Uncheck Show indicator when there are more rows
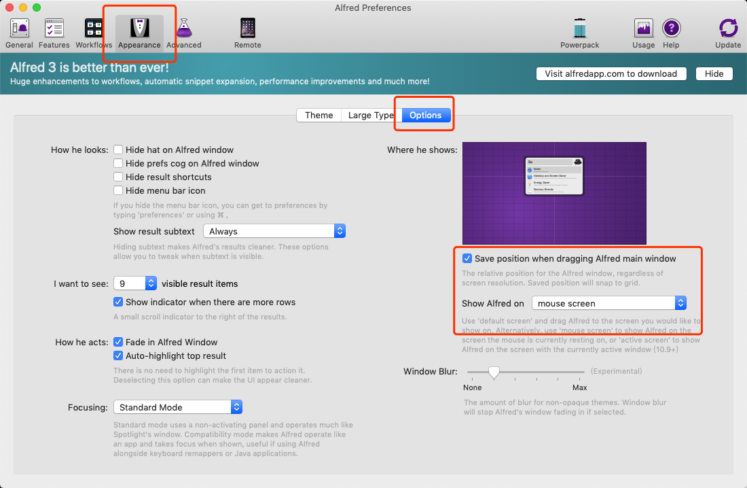747x488 pixels. click(118, 302)
